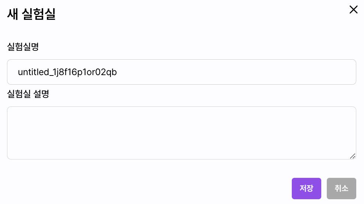Cancel lab creation with the gray button
364x204 pixels.
(x=341, y=189)
